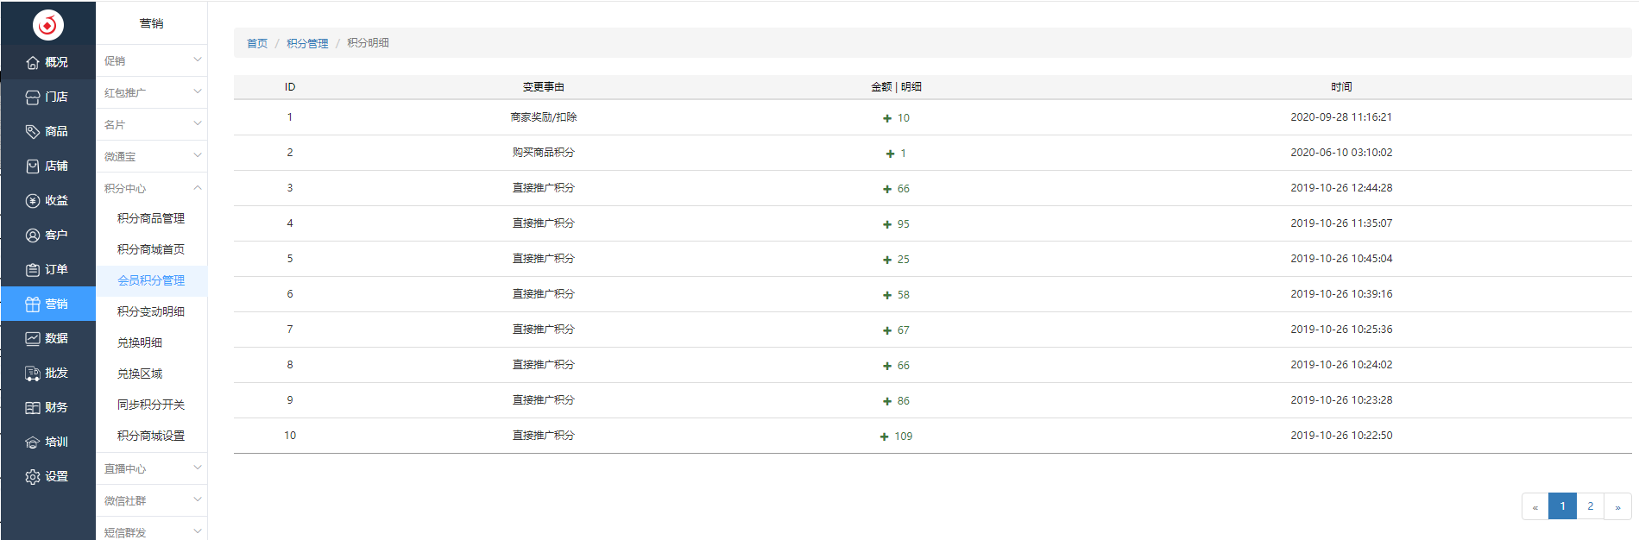The width and height of the screenshot is (1639, 540).
Task: Open 积分商品管理 in the submenu
Action: pyautogui.click(x=151, y=218)
